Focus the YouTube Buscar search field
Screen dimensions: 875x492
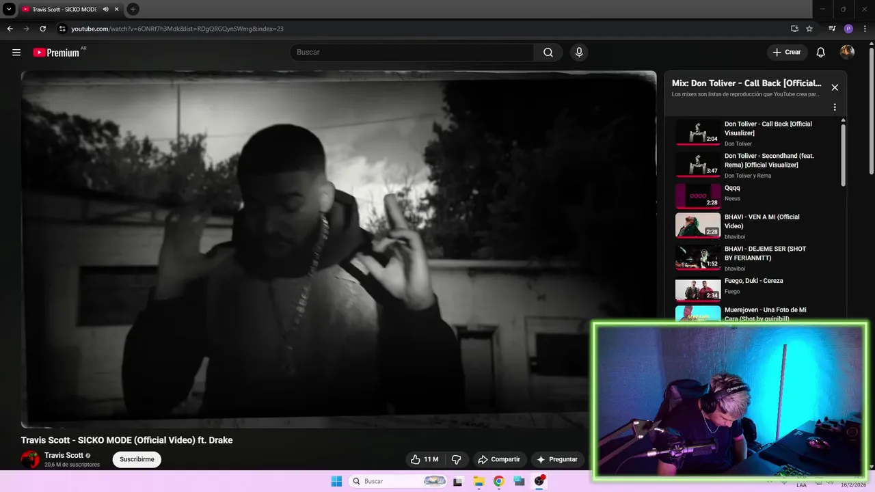[412, 52]
